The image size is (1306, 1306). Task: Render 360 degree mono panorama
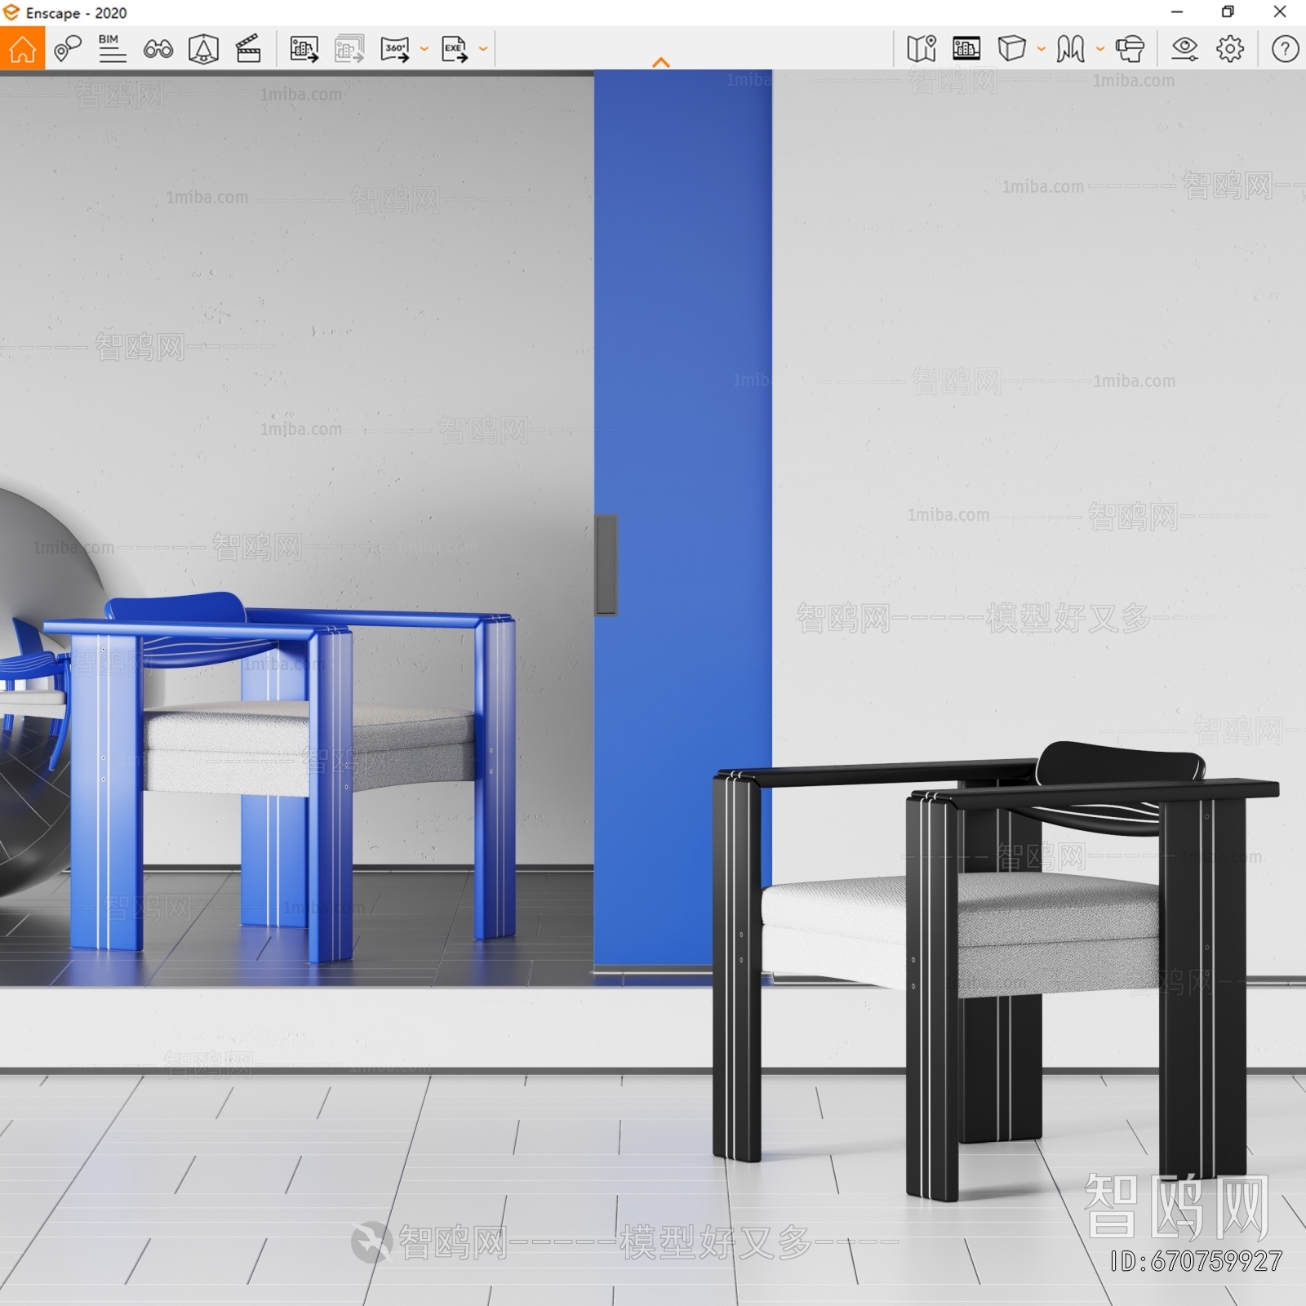click(x=395, y=49)
